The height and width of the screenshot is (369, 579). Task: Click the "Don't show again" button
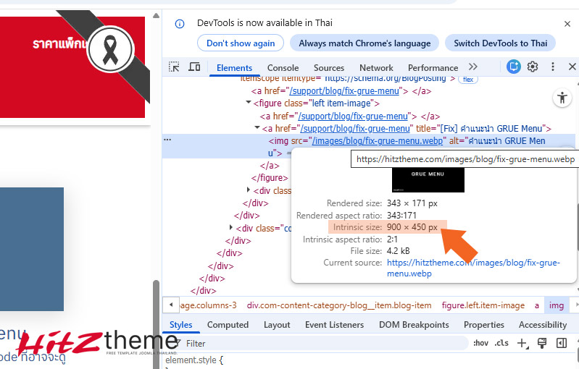[241, 43]
